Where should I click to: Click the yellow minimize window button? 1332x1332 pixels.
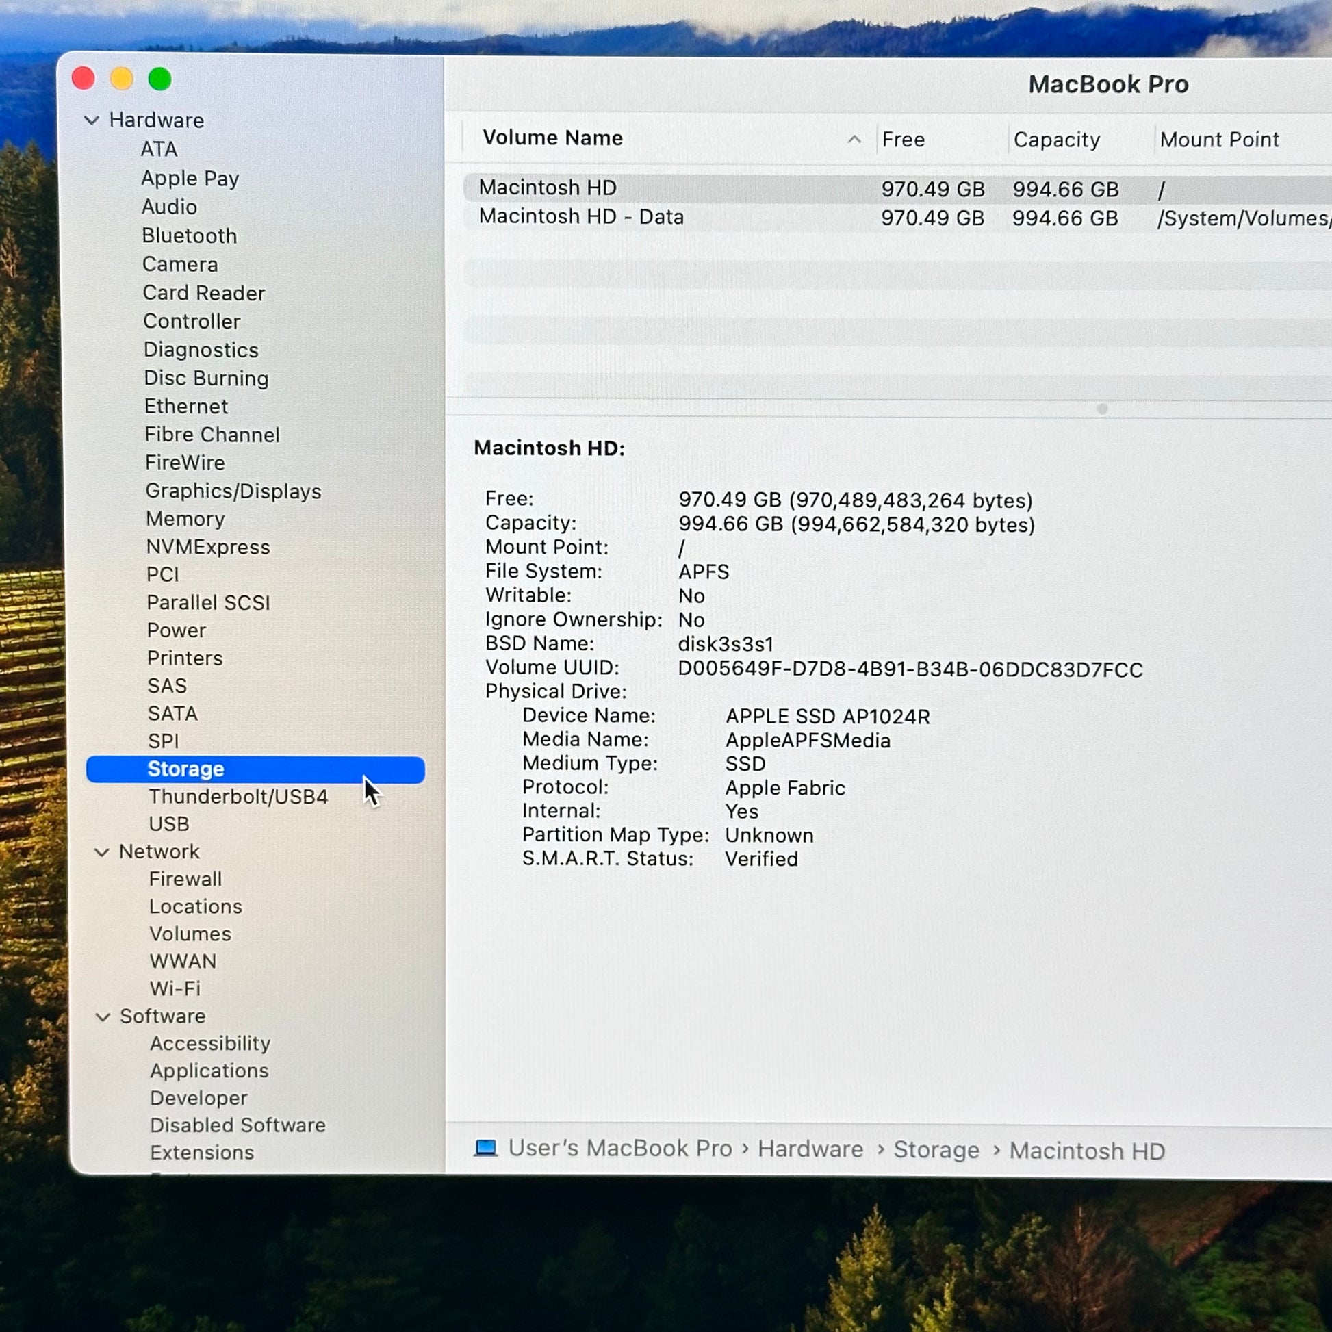122,79
